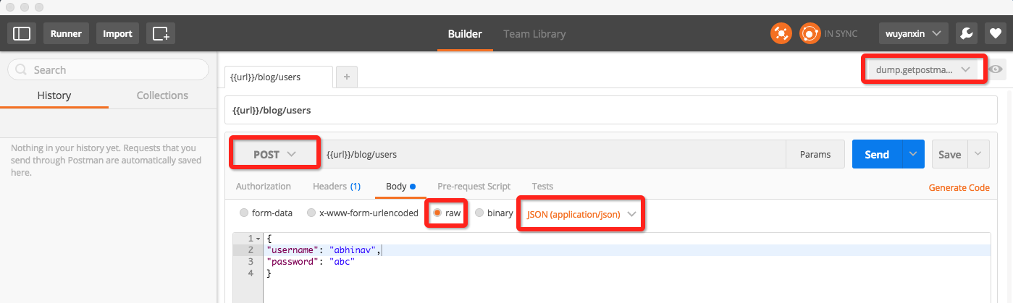Open the POST method dropdown

coord(274,154)
